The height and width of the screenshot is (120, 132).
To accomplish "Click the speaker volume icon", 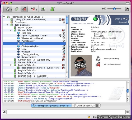I will 104,9.
